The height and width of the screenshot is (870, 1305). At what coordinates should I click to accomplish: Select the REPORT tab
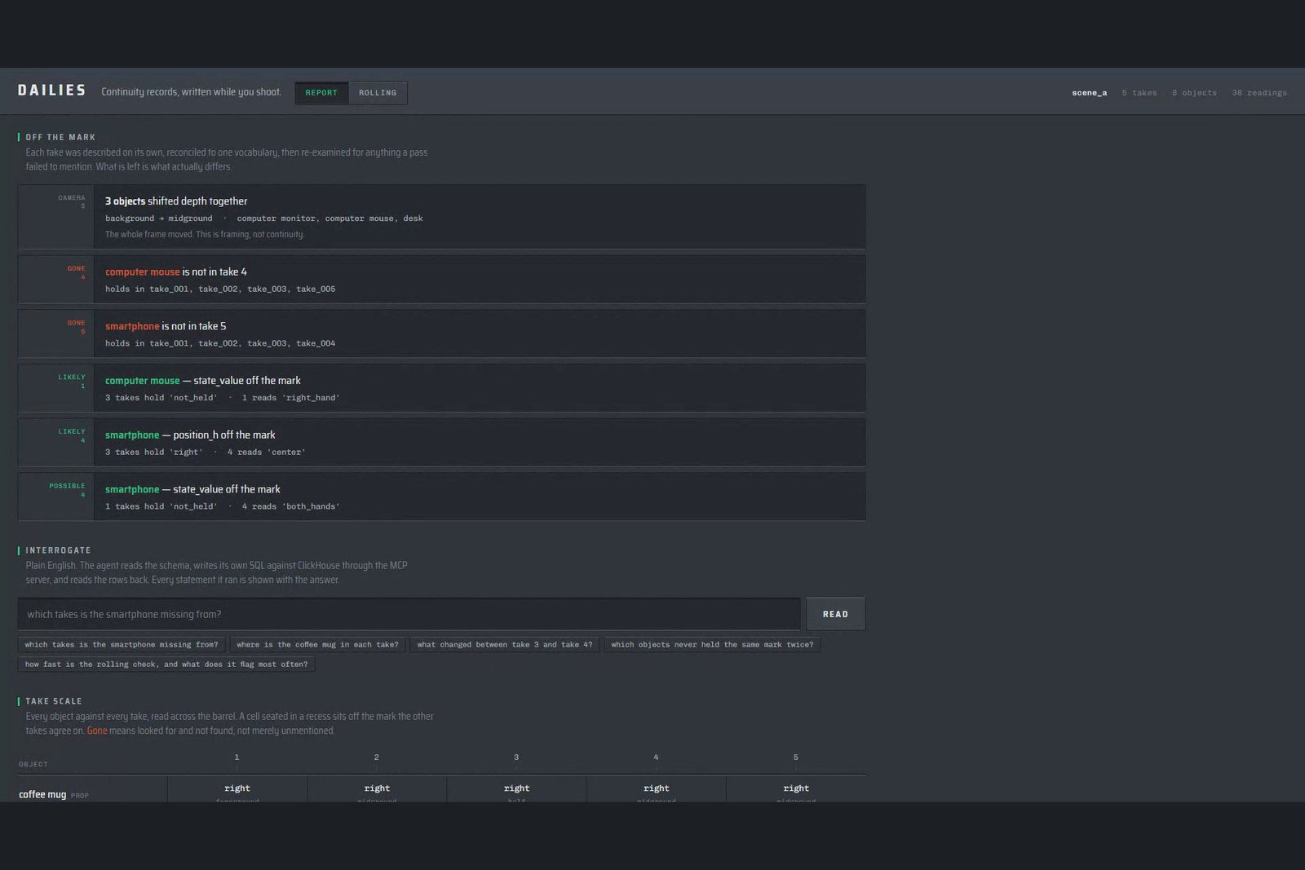click(321, 93)
